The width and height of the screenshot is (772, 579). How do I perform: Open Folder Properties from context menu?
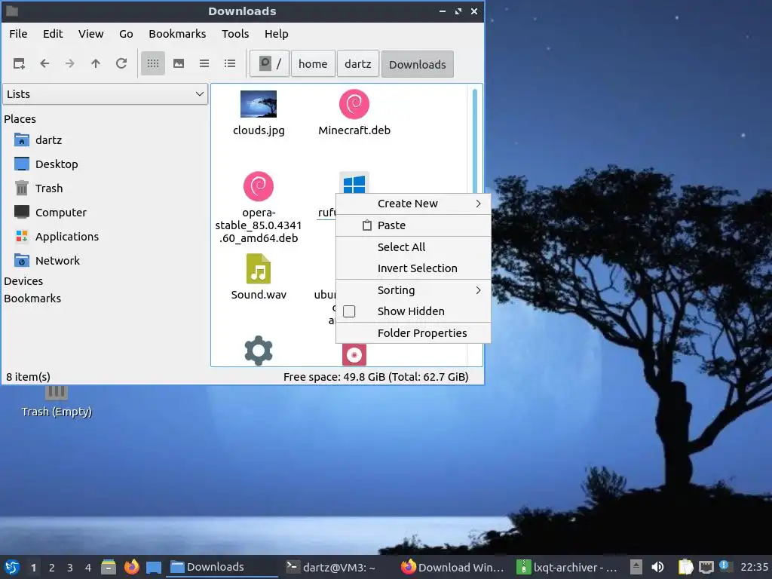point(413,333)
